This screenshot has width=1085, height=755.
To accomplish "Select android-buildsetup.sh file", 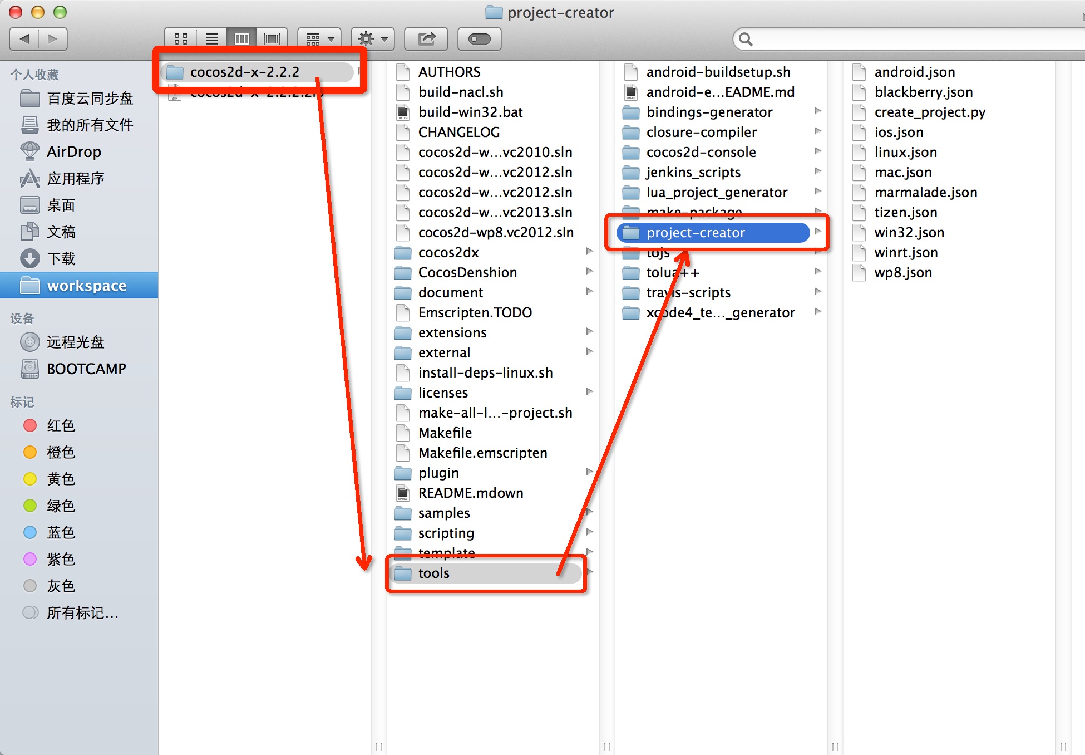I will [x=713, y=72].
